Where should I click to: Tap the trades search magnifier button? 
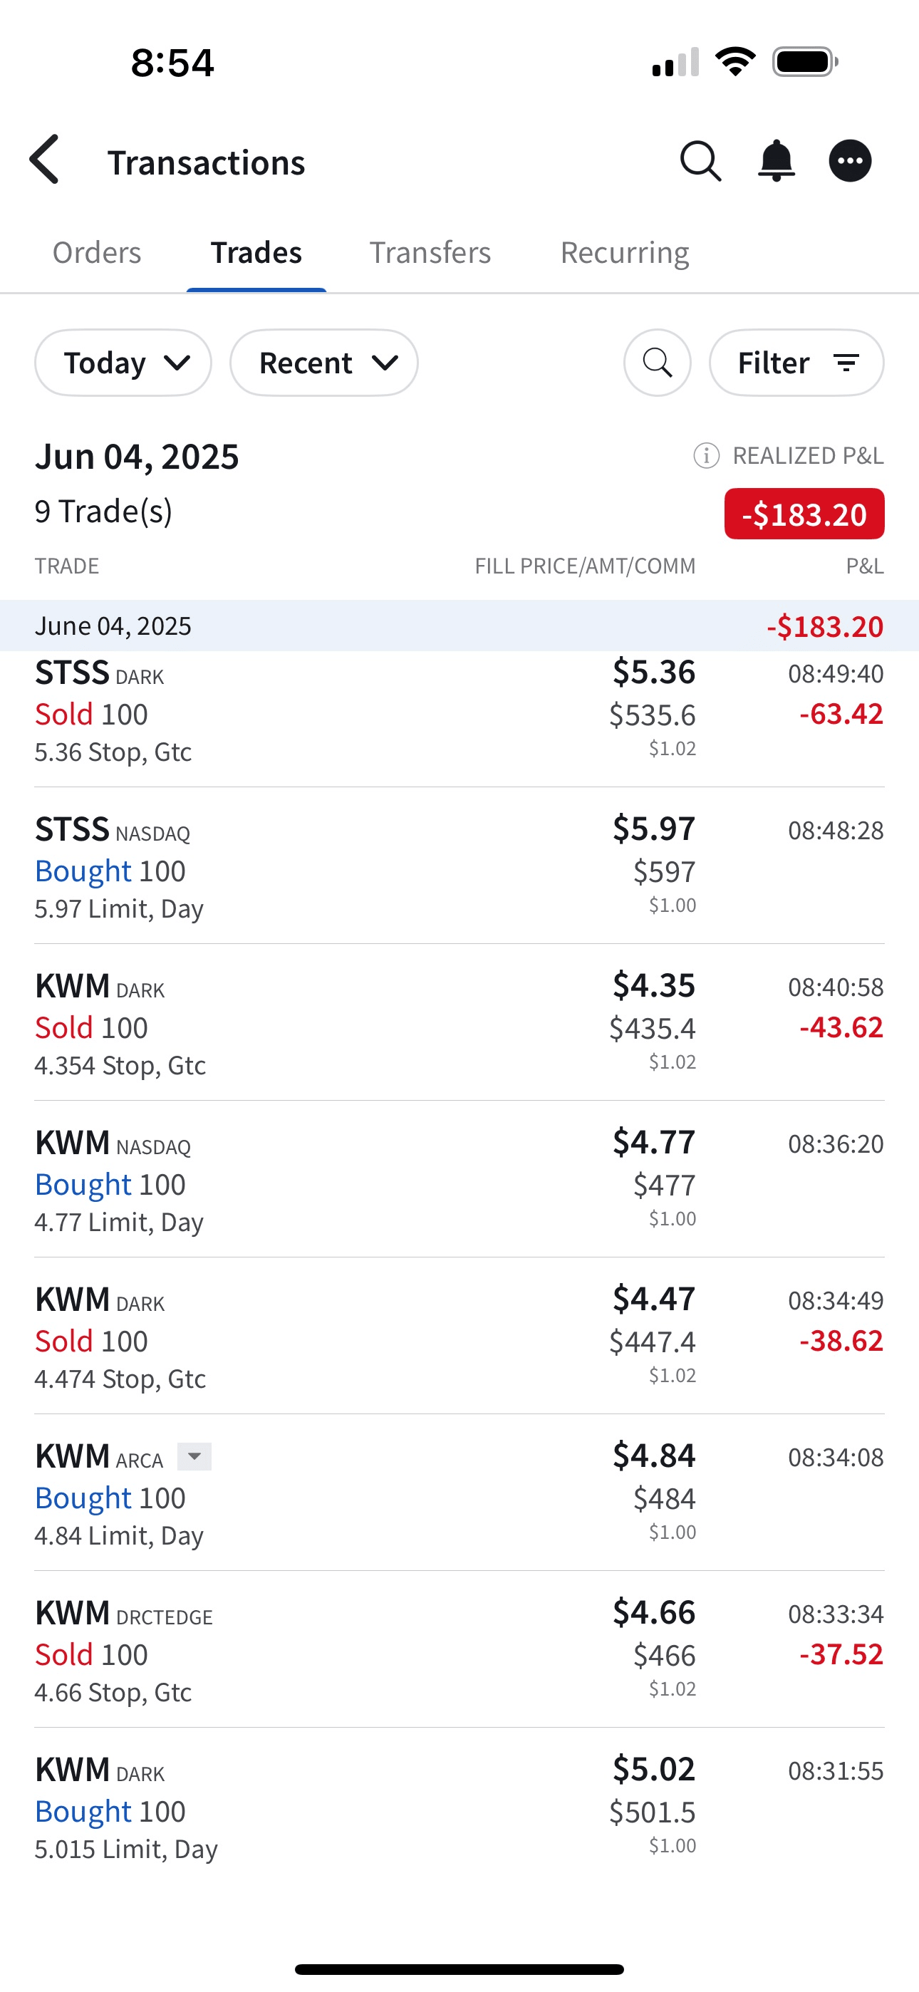tap(657, 363)
